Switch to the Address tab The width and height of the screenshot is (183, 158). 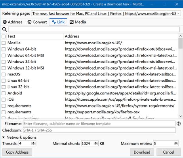13,22
